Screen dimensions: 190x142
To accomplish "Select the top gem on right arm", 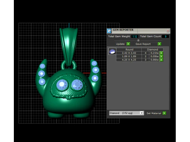I will [94, 64].
